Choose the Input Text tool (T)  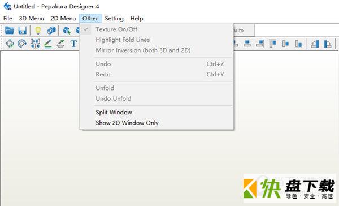coord(73,44)
